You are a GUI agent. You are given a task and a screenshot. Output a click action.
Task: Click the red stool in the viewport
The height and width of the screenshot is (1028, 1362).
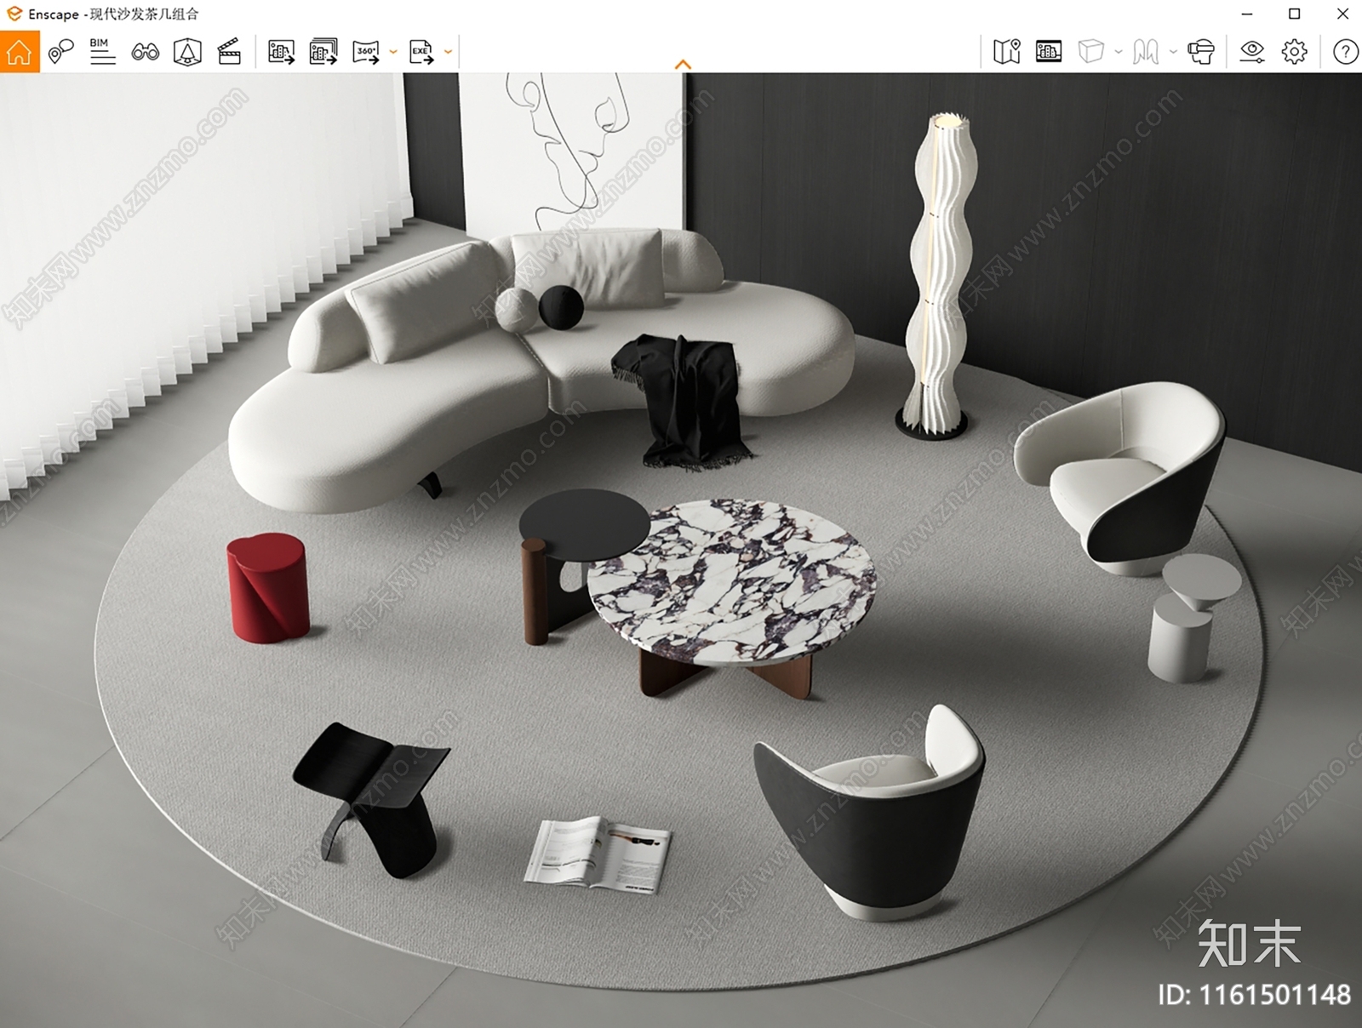point(267,588)
